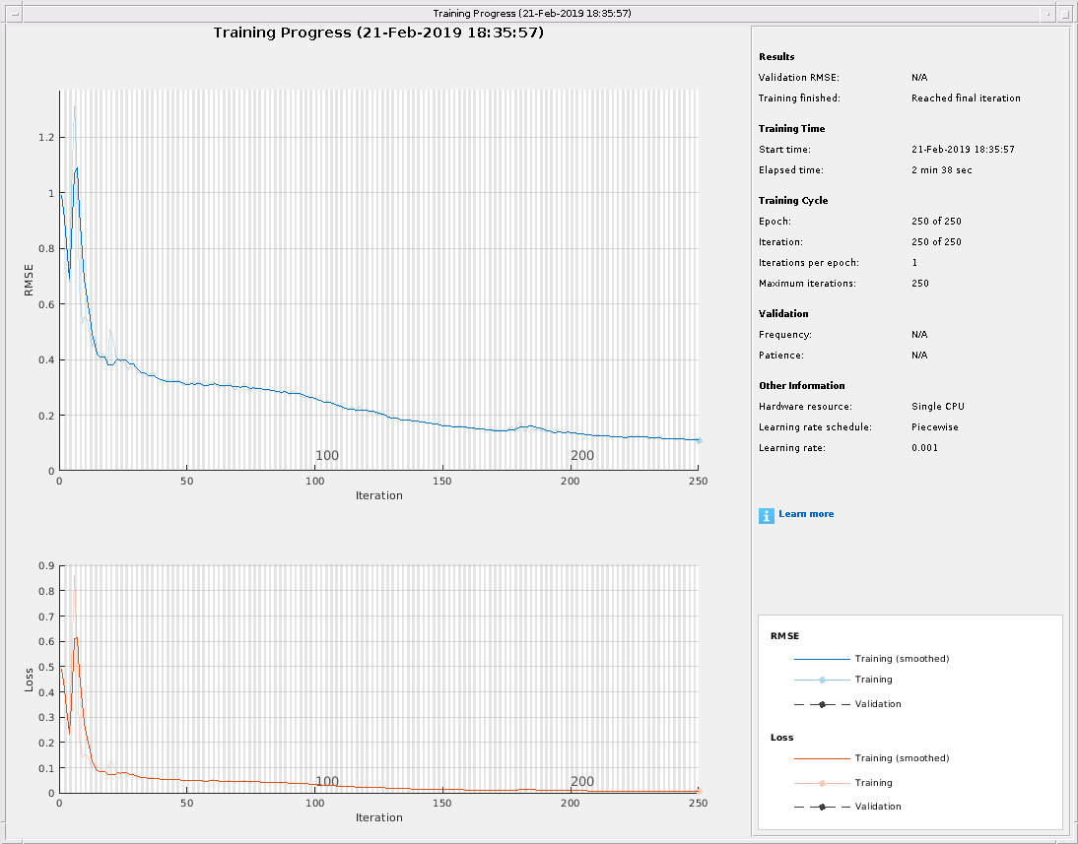Image resolution: width=1078 pixels, height=844 pixels.
Task: Select the Results section heading
Action: 776,57
